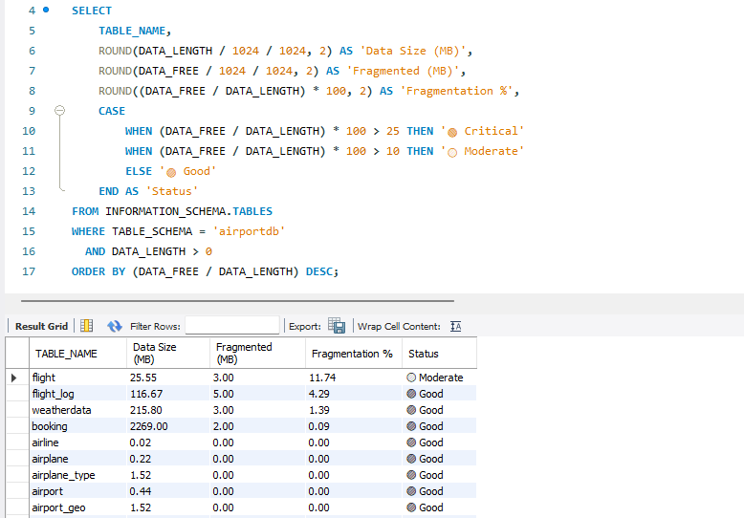Type in the Filter Rows field
Screen dimensions: 744x518
[231, 326]
